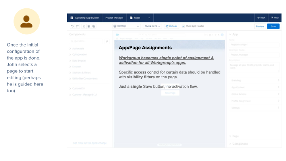Open the Shrink to Fit dropdown
The width and height of the screenshot is (286, 161).
point(152,26)
